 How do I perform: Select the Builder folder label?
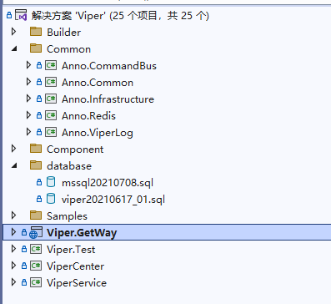(x=64, y=33)
